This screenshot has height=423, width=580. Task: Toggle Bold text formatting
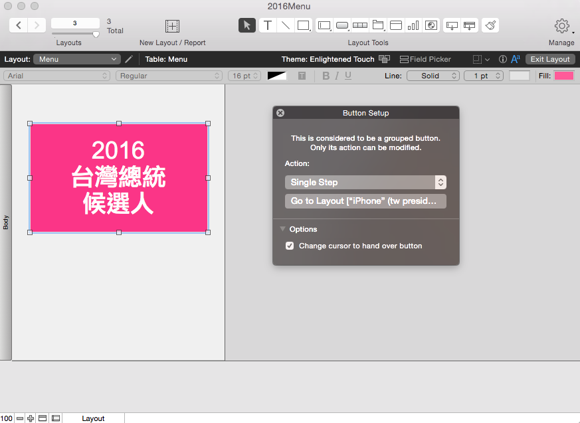point(326,76)
